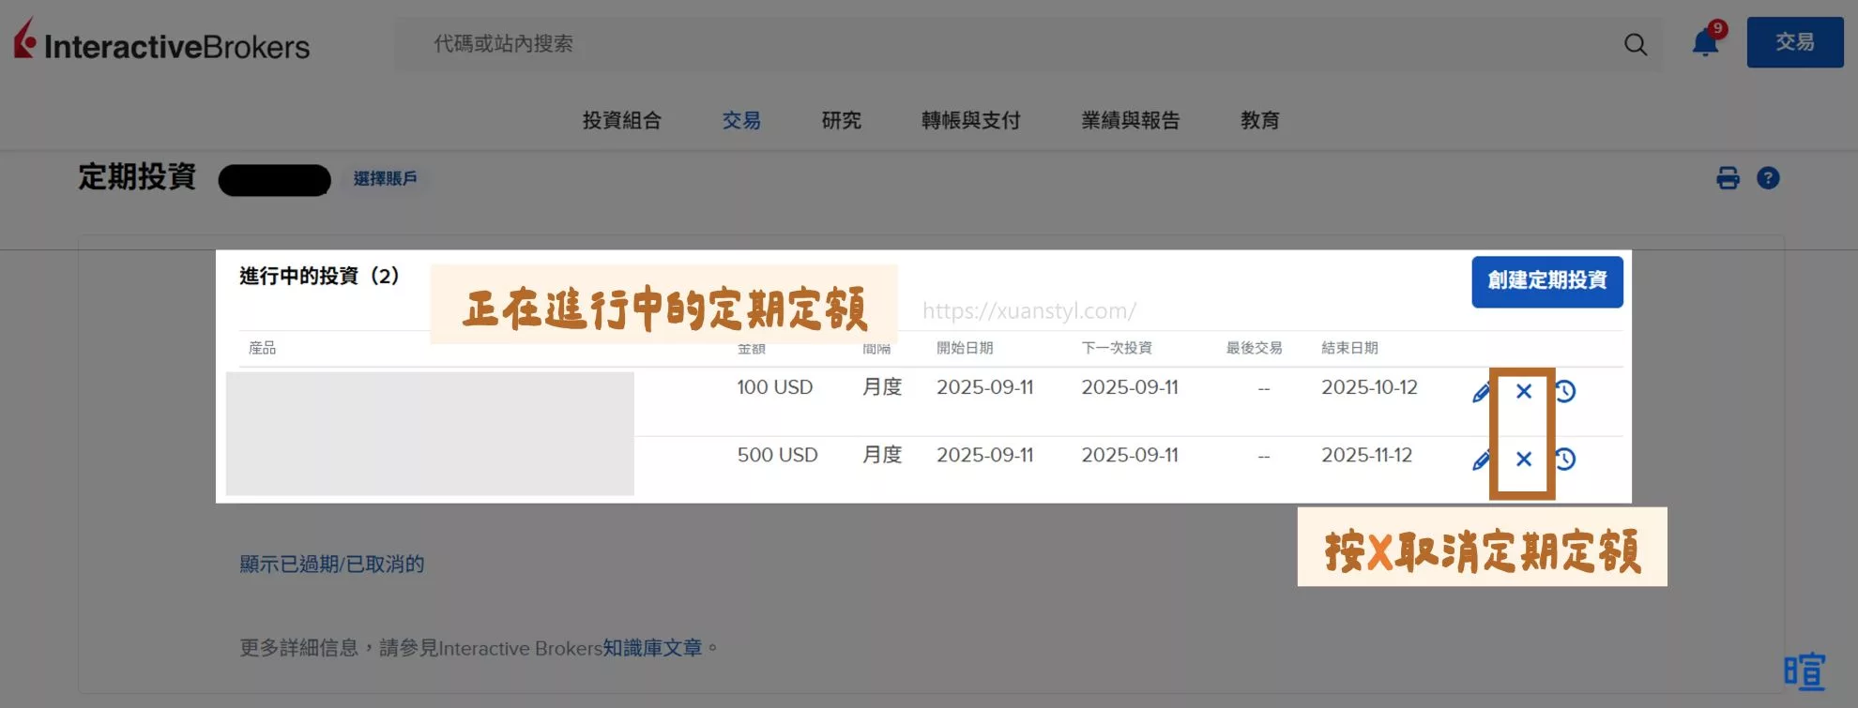Click the 產品 column header
This screenshot has height=708, width=1858.
(x=262, y=348)
